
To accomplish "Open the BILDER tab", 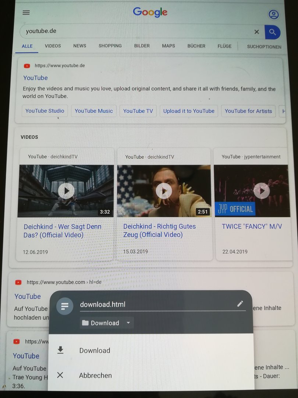I will coord(142,46).
